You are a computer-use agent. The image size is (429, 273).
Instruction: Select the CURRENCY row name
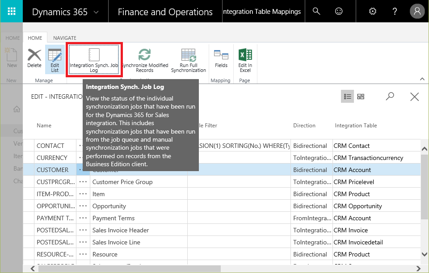[52, 158]
